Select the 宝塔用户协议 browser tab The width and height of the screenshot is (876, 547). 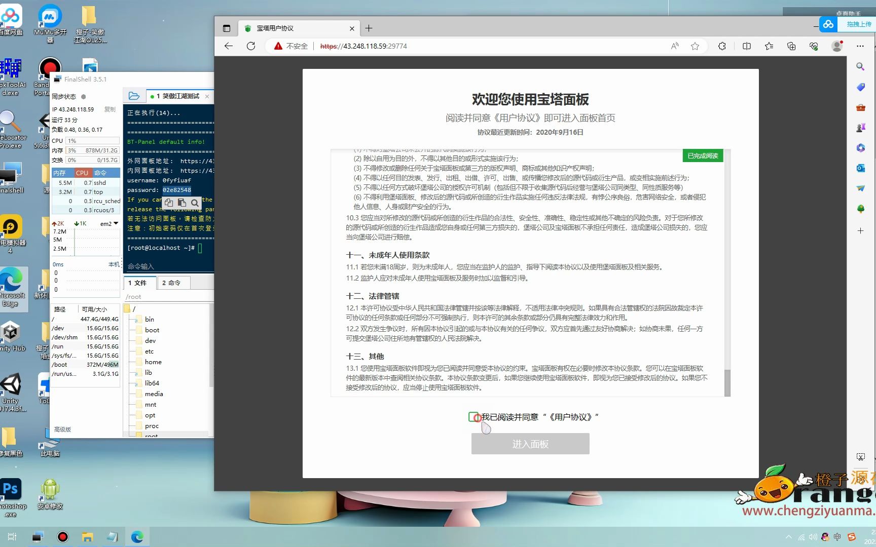click(x=299, y=28)
